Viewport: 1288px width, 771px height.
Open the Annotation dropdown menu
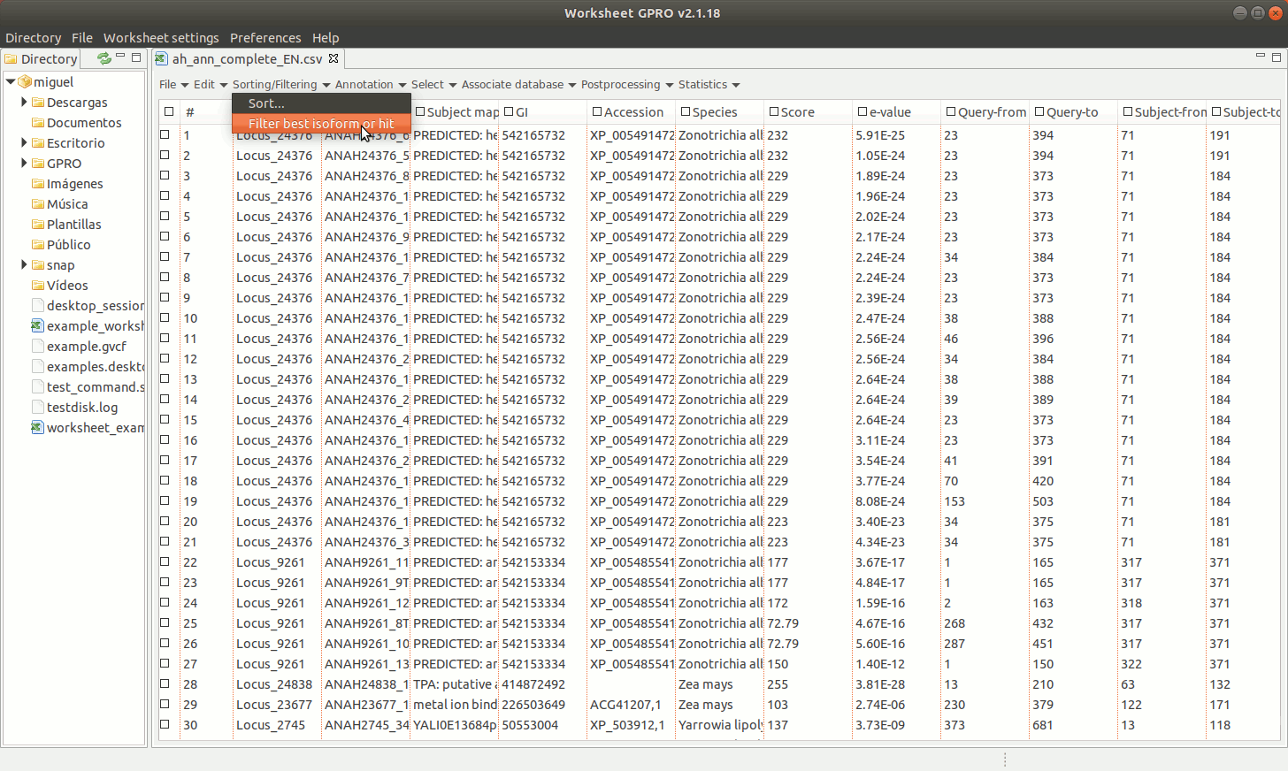tap(370, 85)
